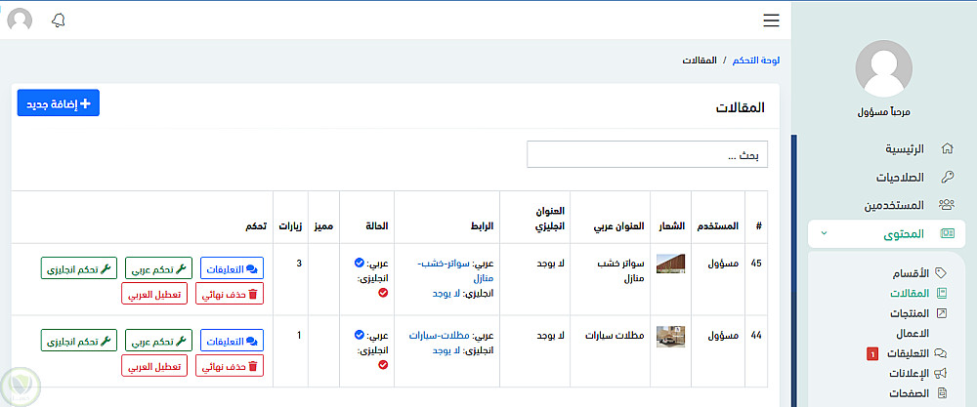Click the إضافة جديد button
This screenshot has width=977, height=407.
pos(59,103)
